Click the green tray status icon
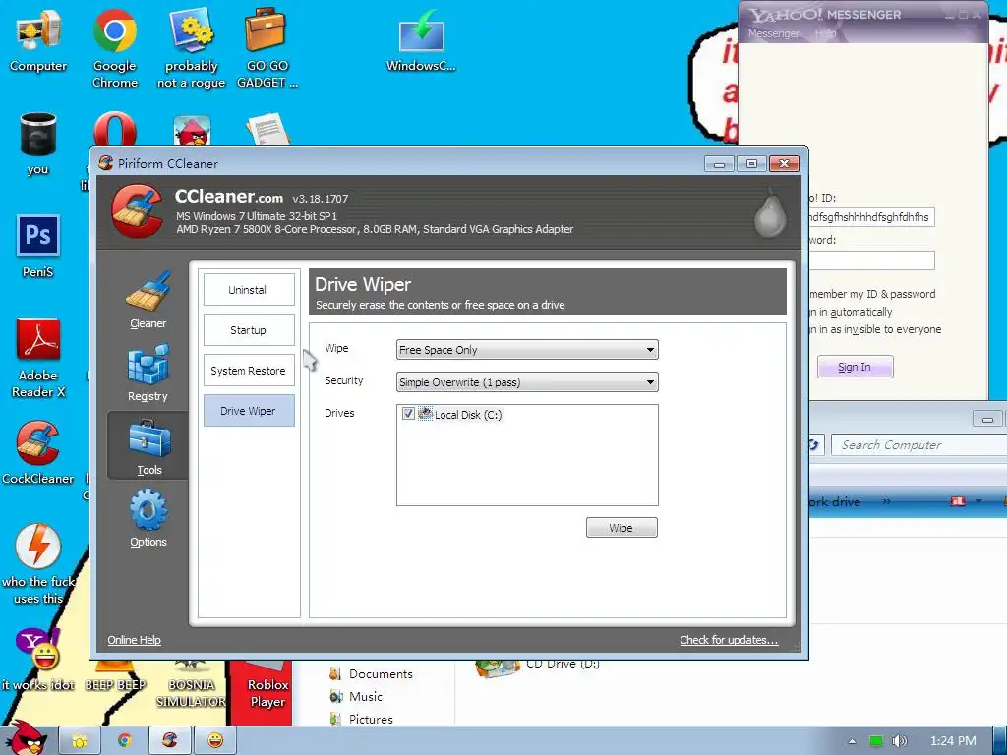 tap(875, 741)
